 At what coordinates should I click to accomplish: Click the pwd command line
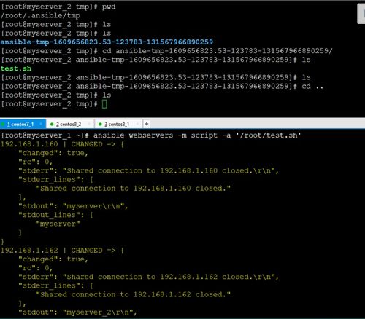[58, 7]
